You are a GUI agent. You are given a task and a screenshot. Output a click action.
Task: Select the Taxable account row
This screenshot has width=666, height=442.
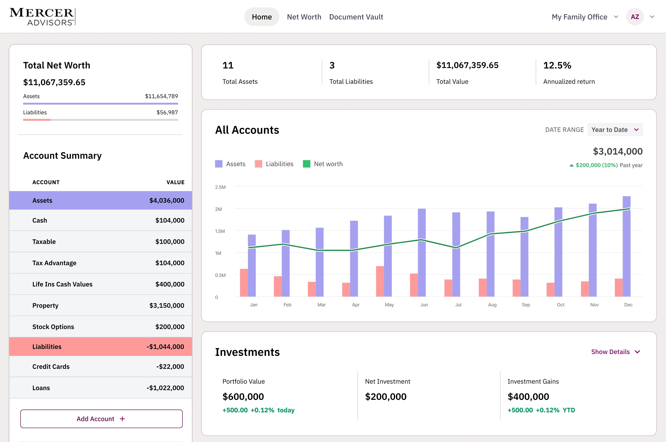pyautogui.click(x=101, y=242)
